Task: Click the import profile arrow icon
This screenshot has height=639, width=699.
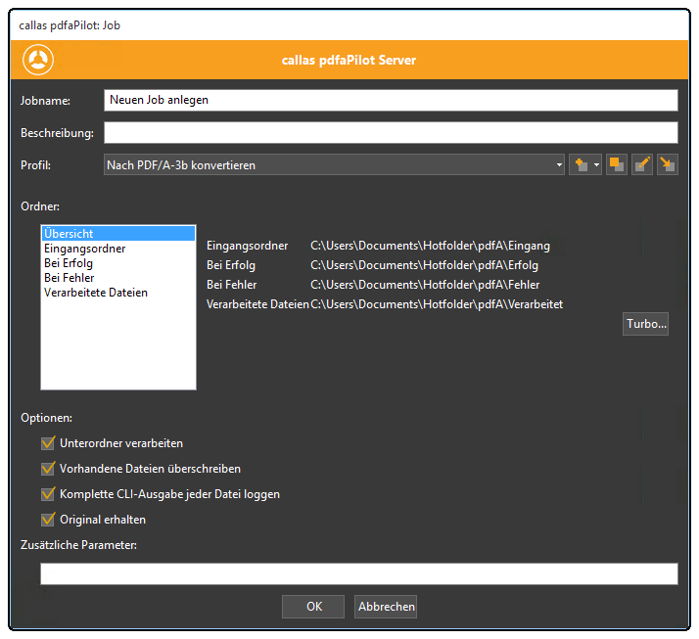Action: [668, 164]
